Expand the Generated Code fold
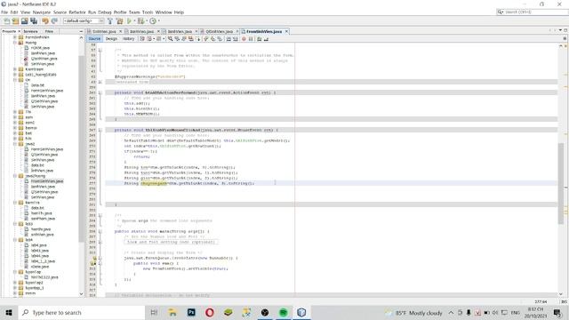 (x=100, y=82)
